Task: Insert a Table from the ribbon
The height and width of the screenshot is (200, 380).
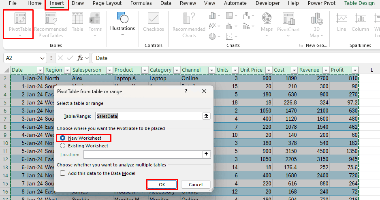Action: pyautogui.click(x=77, y=22)
